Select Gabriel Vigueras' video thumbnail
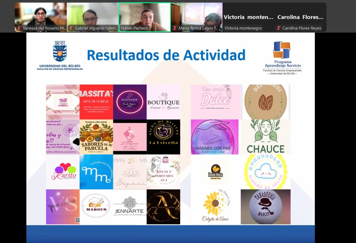The height and width of the screenshot is (243, 356). 93,17
